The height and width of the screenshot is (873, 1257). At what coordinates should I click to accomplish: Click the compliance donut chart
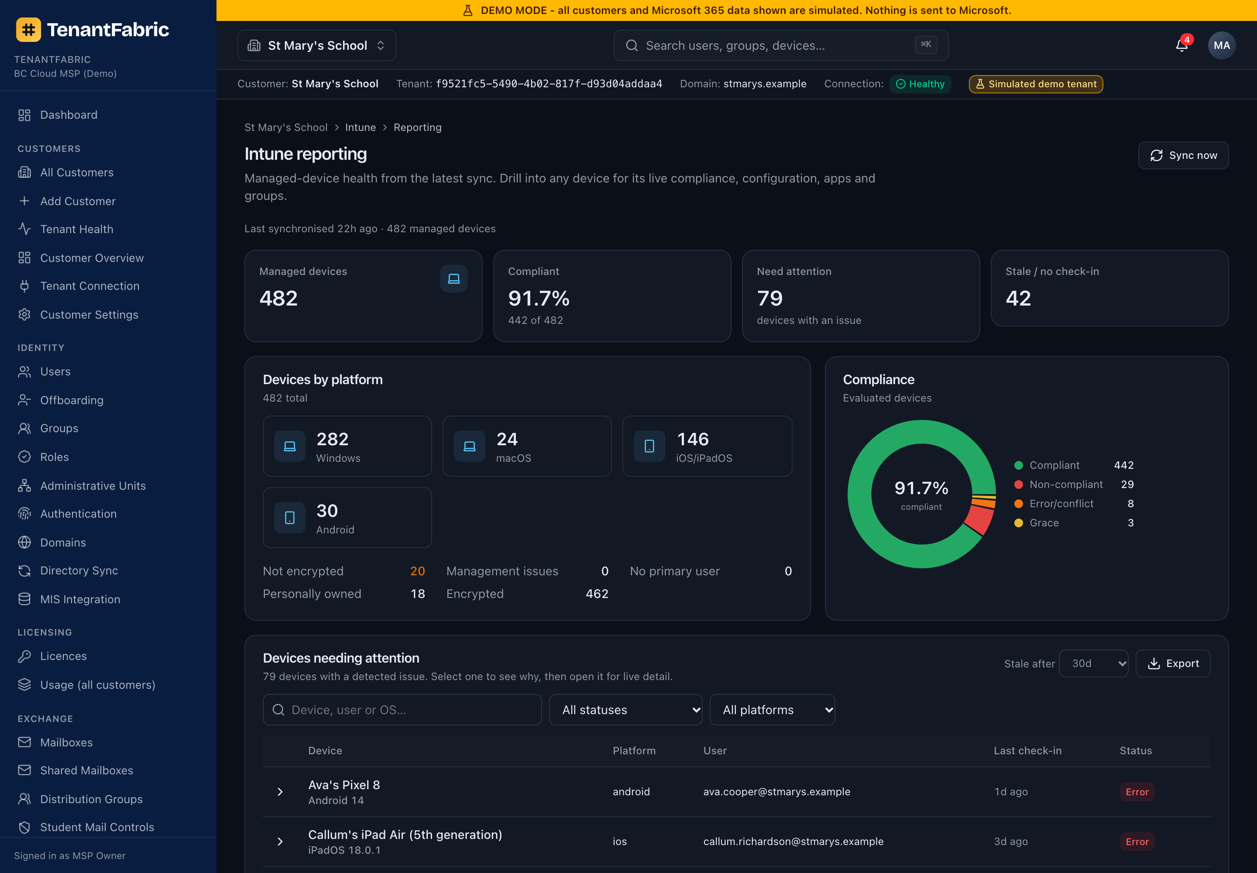(922, 494)
